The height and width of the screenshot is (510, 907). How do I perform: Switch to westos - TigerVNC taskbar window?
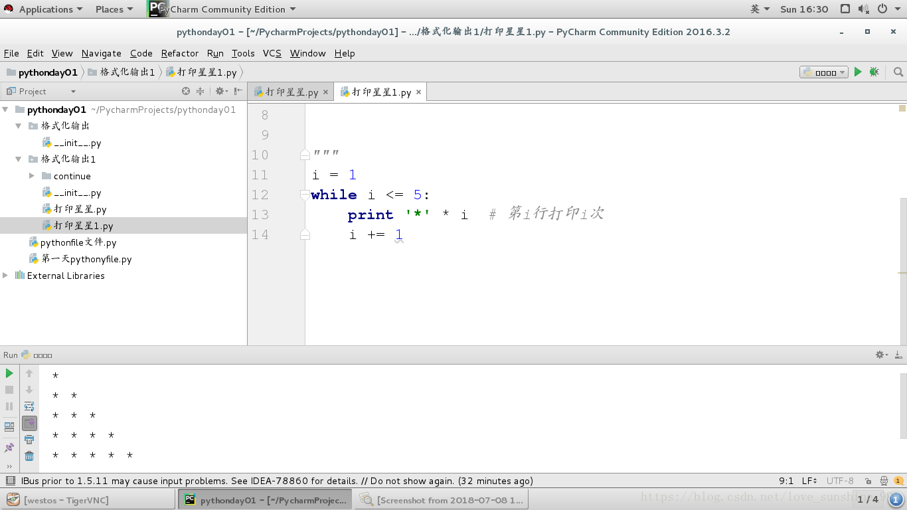(88, 500)
